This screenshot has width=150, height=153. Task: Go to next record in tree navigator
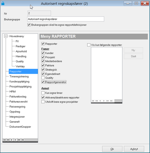click(15, 140)
